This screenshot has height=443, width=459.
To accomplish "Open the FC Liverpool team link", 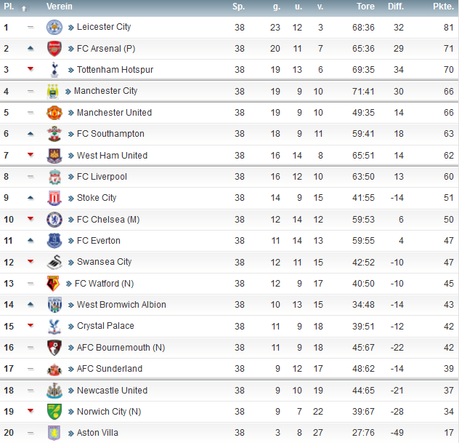I will click(102, 177).
